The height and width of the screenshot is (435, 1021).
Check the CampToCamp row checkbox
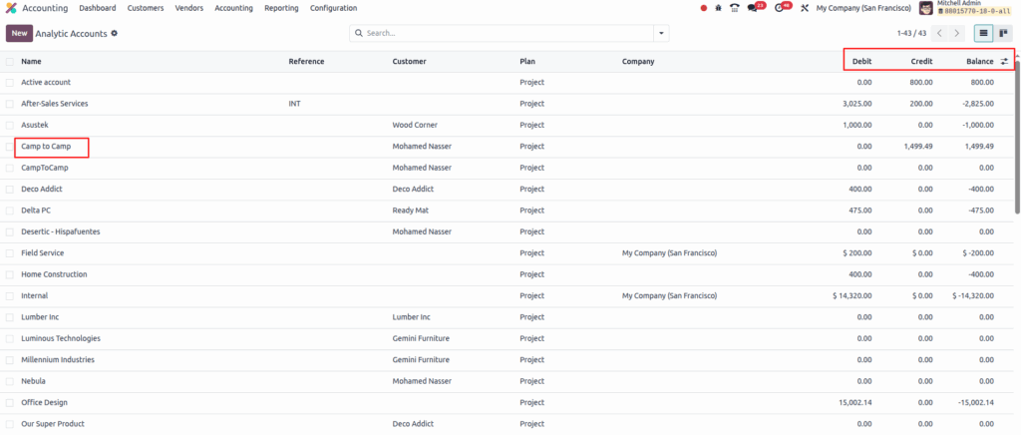pos(10,168)
